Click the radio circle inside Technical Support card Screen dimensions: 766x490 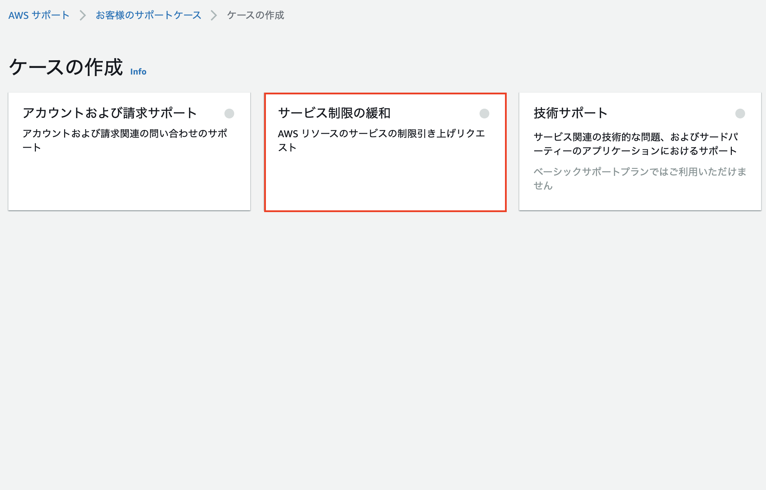tap(740, 113)
